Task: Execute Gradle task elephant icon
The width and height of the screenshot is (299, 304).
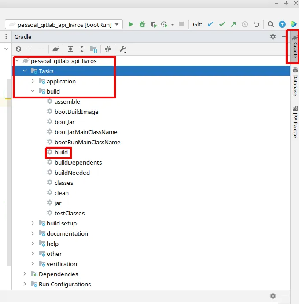Action: click(x=56, y=49)
